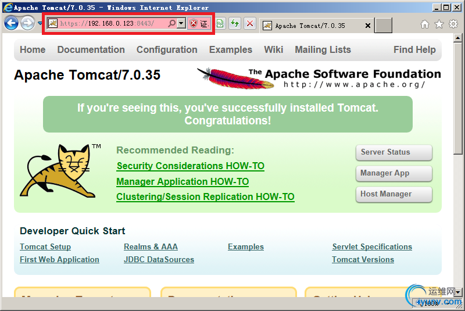Viewport: 465px width, 311px height.
Task: Open the First Web Application link
Action: [x=59, y=259]
